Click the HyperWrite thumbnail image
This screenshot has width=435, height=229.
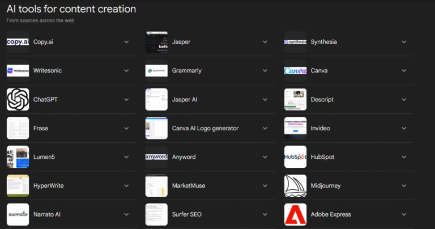click(x=18, y=186)
